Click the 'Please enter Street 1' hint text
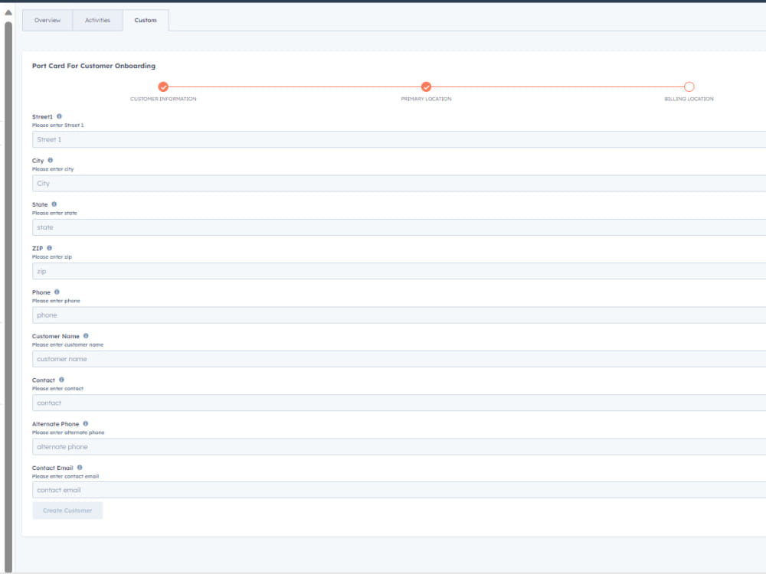Screen dimensions: 766x574 tap(57, 126)
